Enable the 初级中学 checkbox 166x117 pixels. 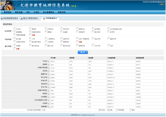pos(62,38)
